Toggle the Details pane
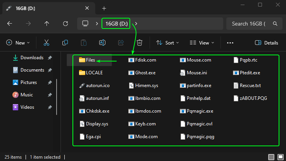286x161 pixels. tap(266, 43)
